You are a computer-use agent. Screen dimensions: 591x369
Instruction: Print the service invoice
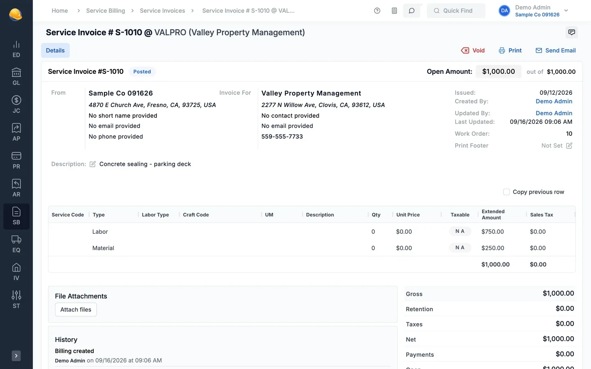510,50
